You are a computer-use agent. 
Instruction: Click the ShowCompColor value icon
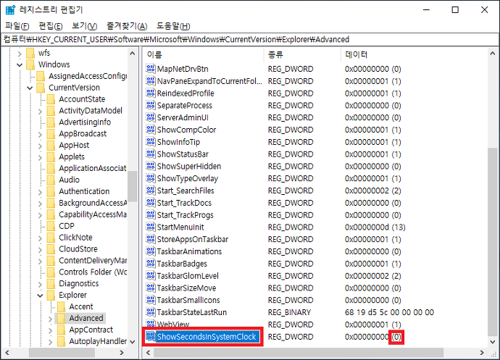coord(151,130)
